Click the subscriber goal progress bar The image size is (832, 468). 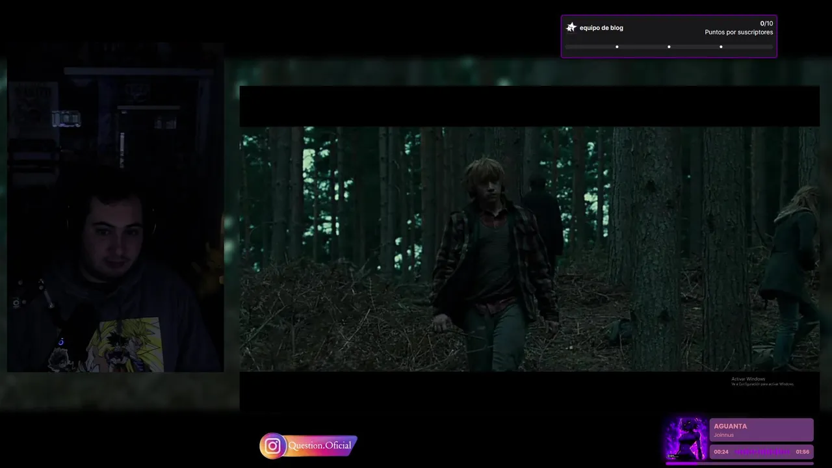(669, 47)
